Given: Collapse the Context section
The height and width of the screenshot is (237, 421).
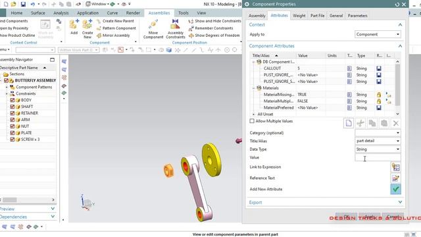Looking at the screenshot, I should [x=400, y=25].
